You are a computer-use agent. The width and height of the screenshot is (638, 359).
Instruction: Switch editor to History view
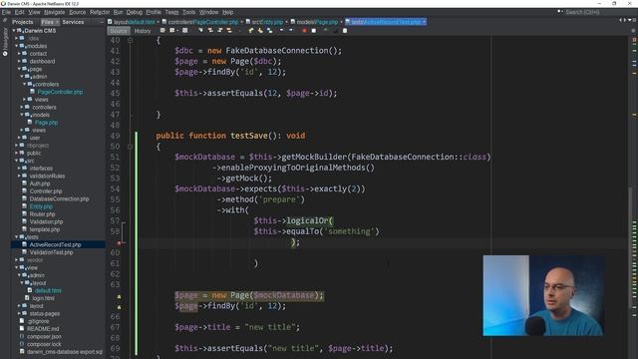143,31
